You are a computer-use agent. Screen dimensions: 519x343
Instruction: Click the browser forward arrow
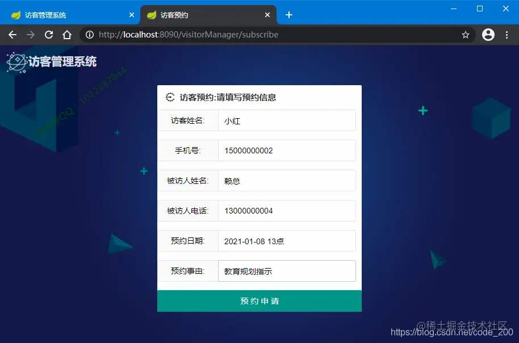[x=30, y=35]
